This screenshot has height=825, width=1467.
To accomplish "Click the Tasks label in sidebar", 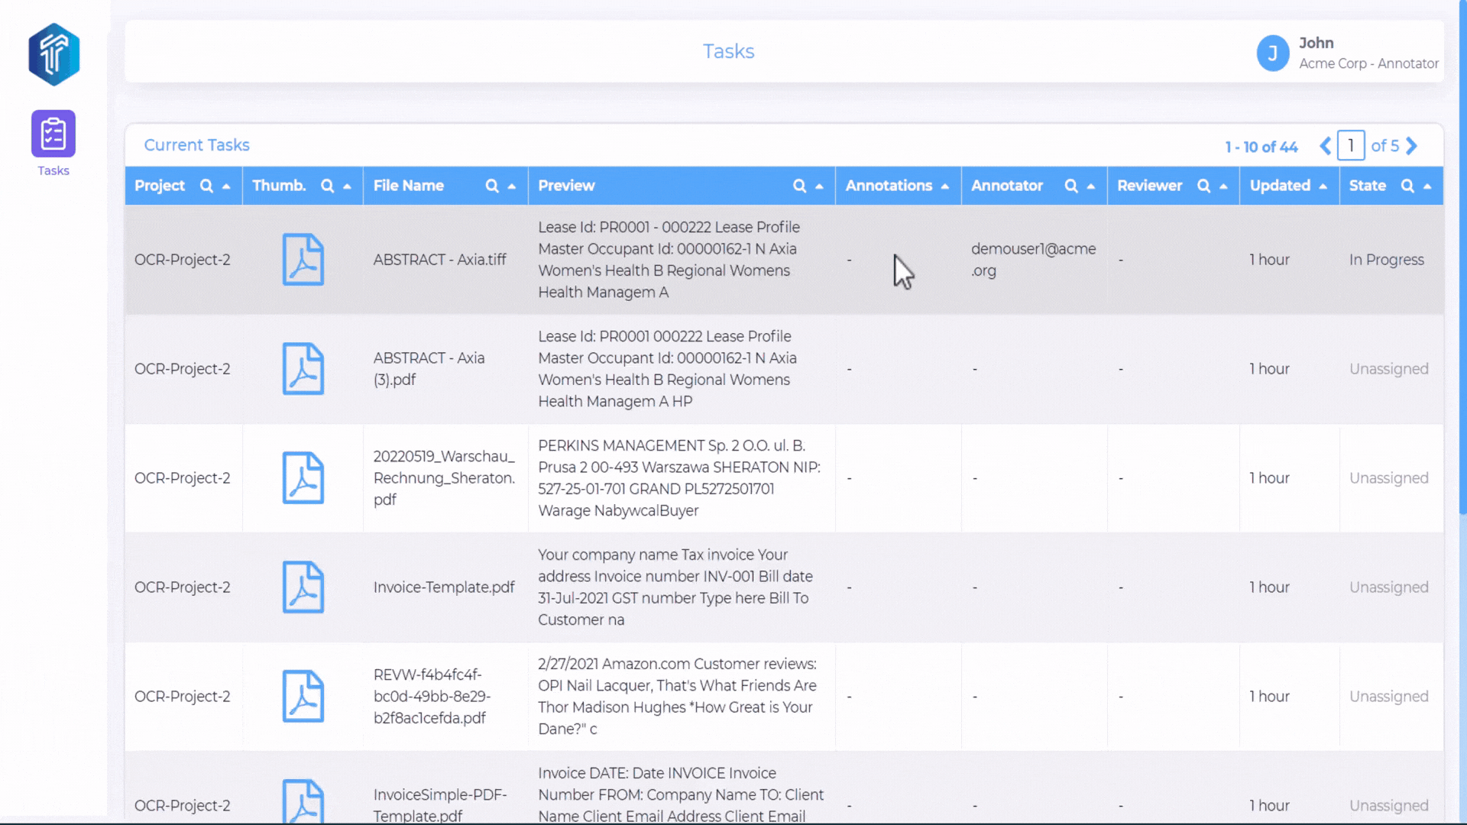I will (53, 170).
